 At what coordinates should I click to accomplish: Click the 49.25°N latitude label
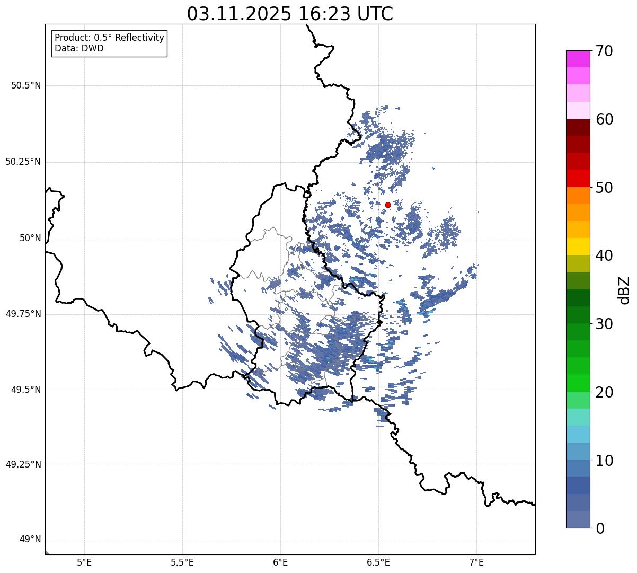tap(23, 465)
